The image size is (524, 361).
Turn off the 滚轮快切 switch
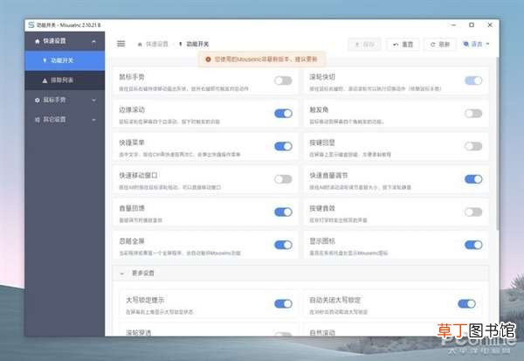click(473, 80)
